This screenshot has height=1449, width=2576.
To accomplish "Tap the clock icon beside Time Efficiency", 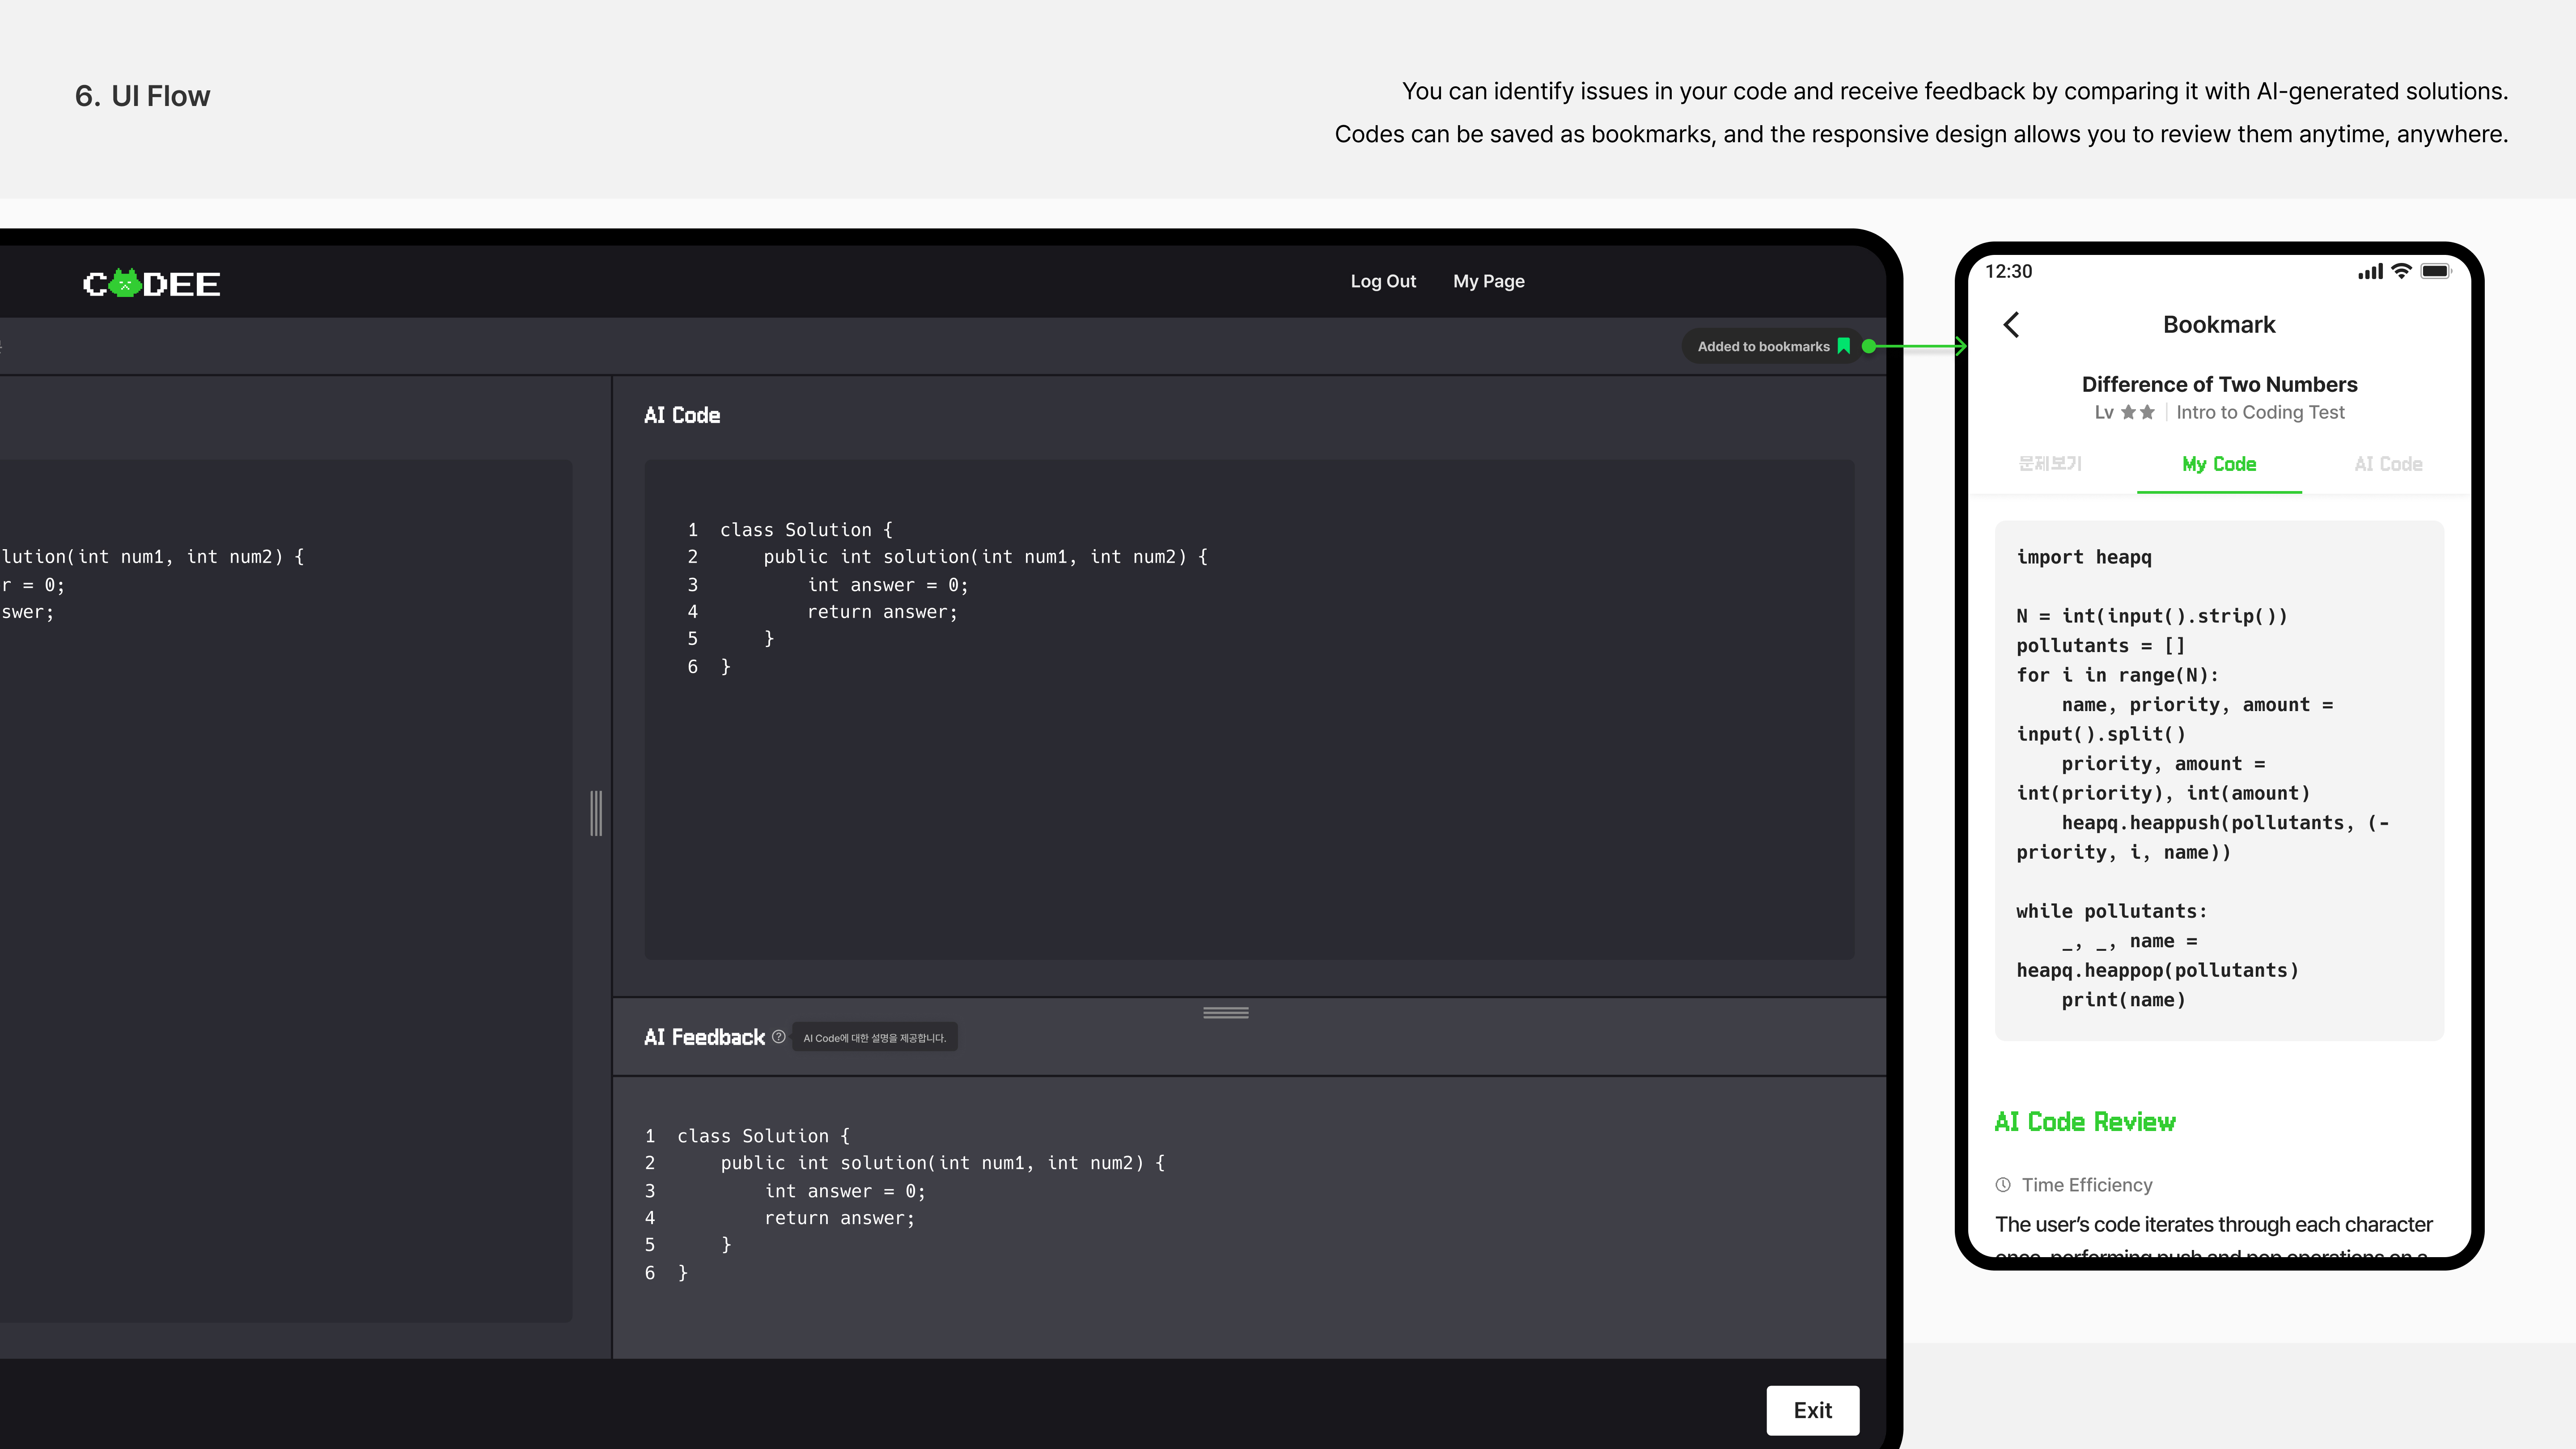I will 2003,1185.
